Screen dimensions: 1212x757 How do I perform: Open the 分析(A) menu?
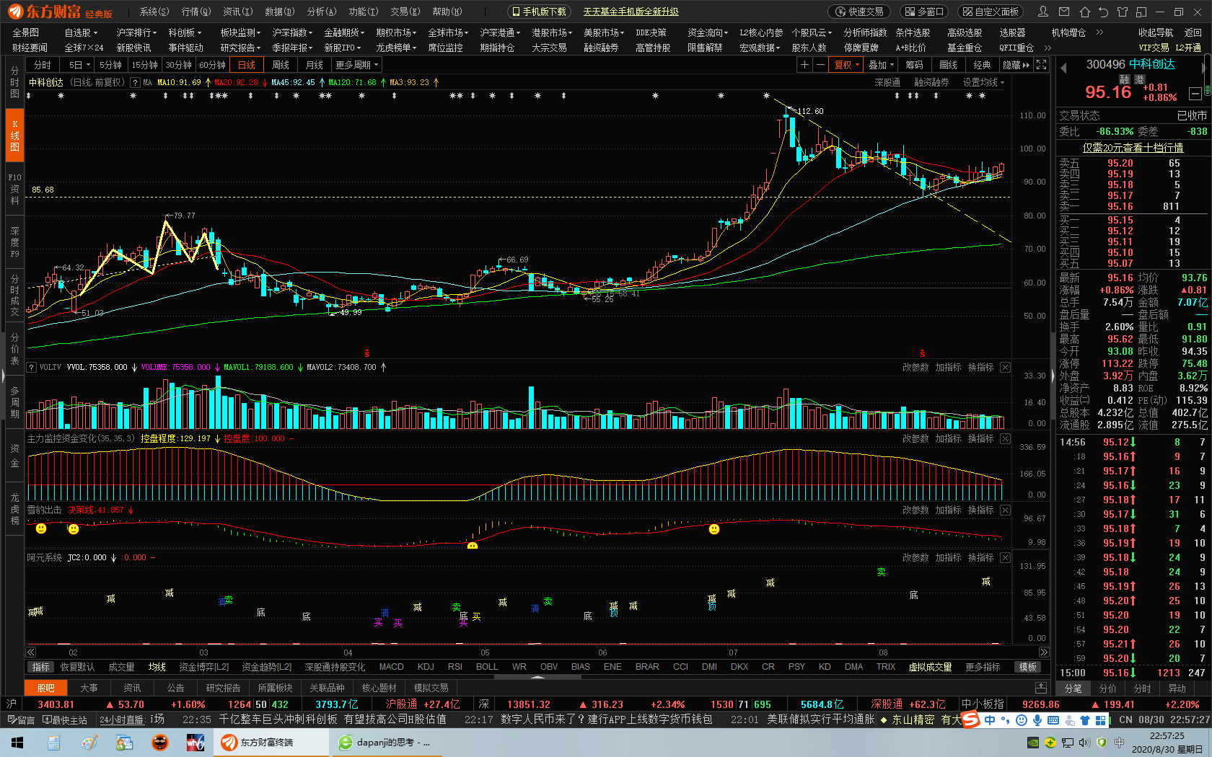(321, 12)
